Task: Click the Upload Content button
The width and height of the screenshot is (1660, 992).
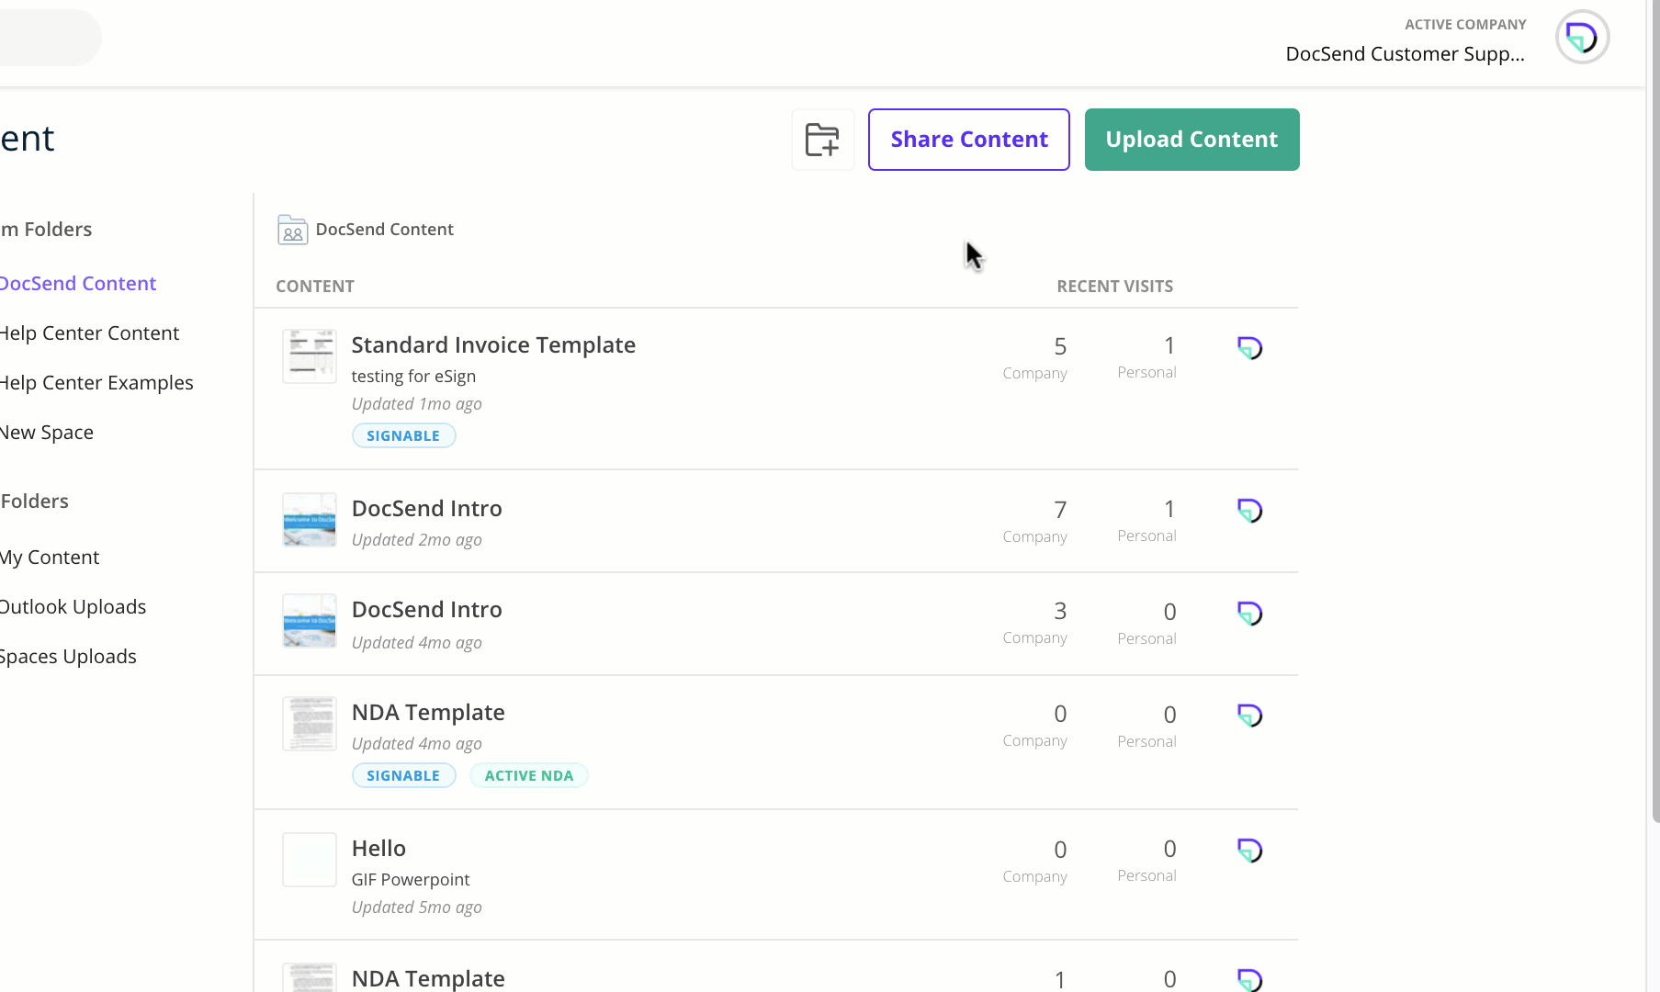Action: point(1191,140)
